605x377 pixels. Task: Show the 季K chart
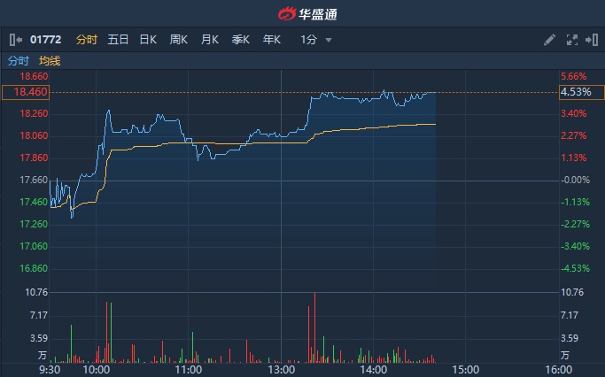241,40
